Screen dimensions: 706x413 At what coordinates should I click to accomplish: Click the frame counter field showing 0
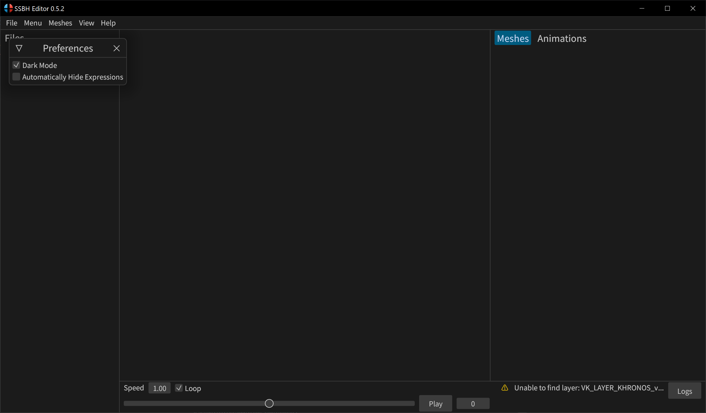(473, 403)
